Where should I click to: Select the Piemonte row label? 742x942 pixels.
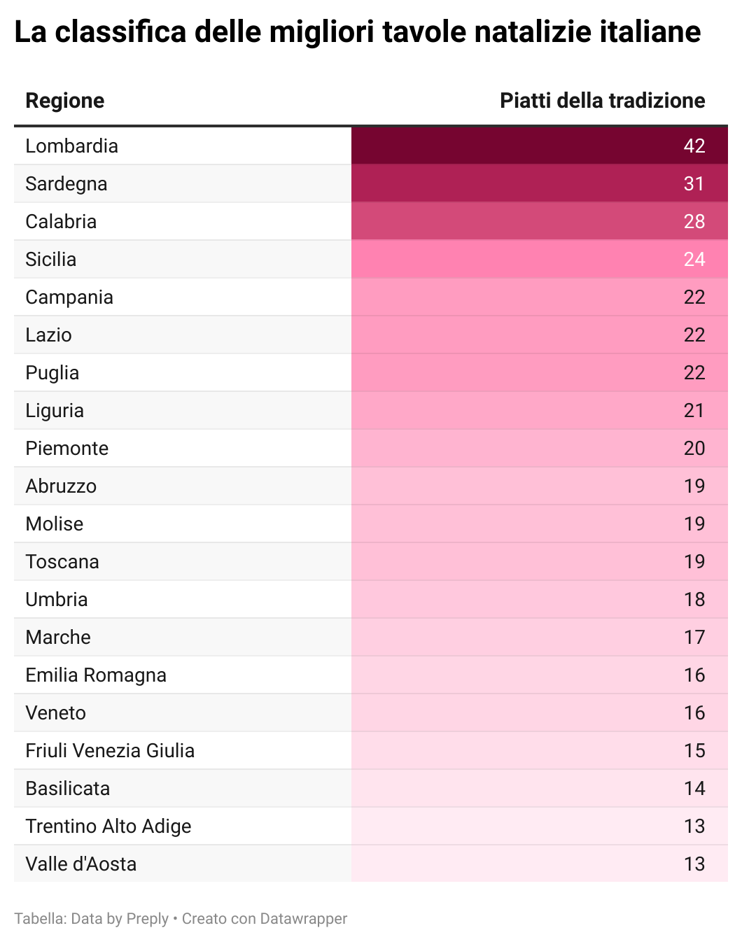(x=66, y=448)
